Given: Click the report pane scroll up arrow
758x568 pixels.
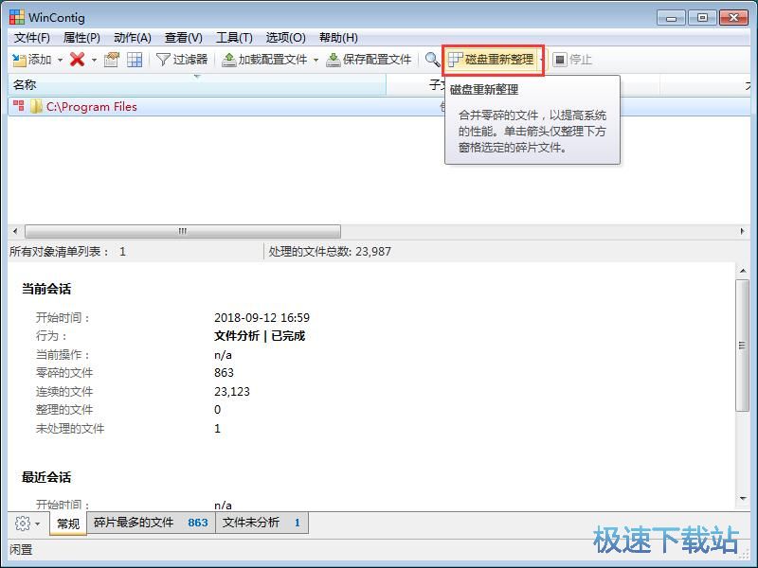Looking at the screenshot, I should click(742, 271).
